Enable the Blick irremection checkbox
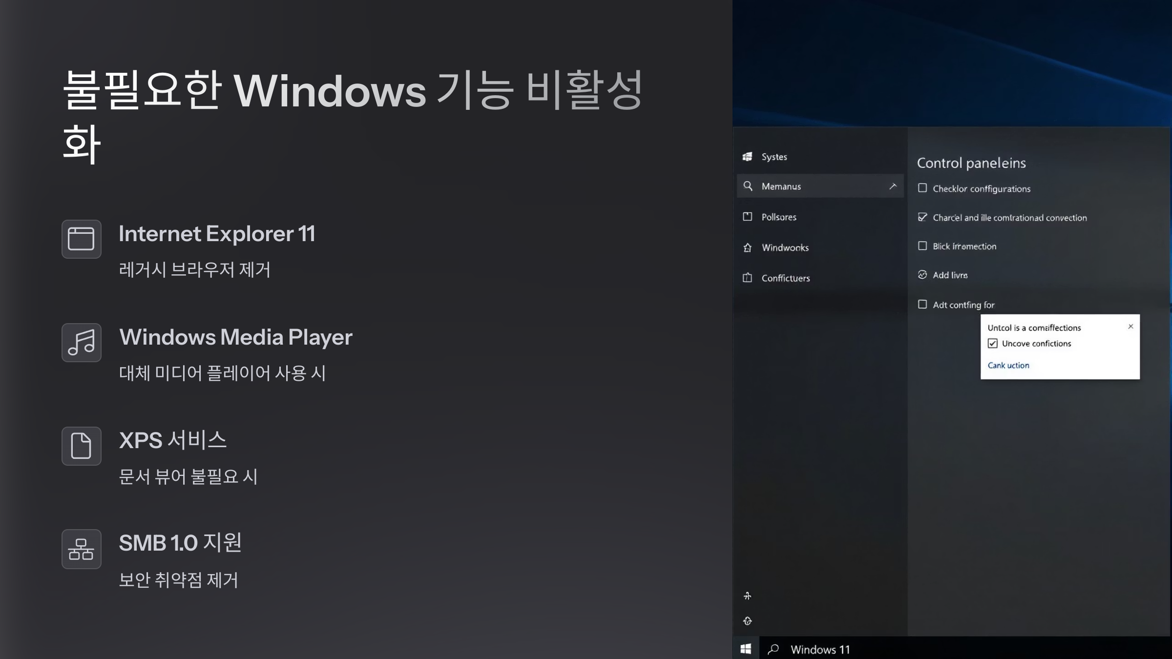This screenshot has height=659, width=1172. click(922, 246)
